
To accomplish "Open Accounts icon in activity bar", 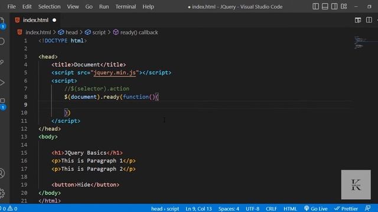I will (2, 173).
